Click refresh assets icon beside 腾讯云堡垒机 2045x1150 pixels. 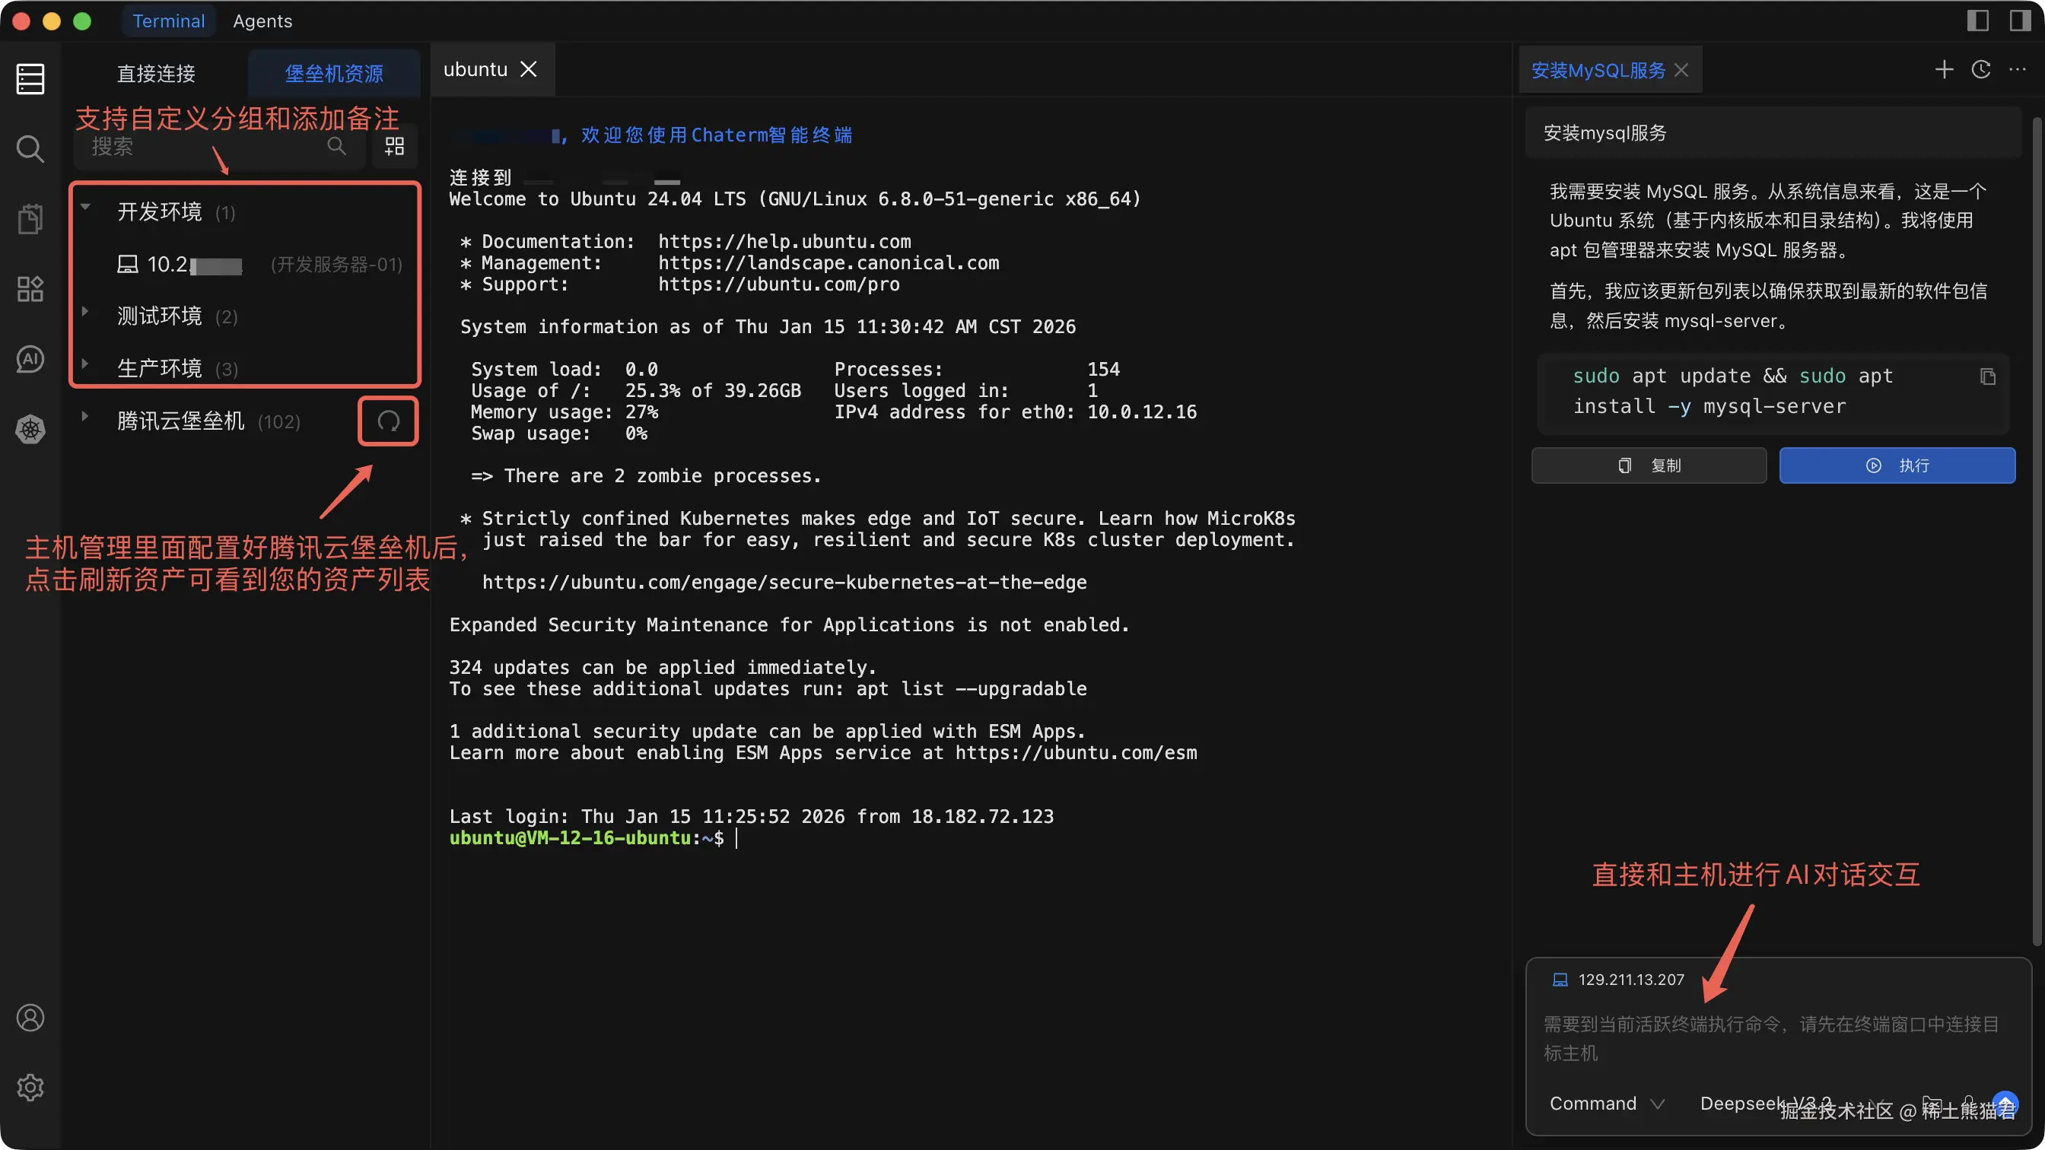pos(388,421)
